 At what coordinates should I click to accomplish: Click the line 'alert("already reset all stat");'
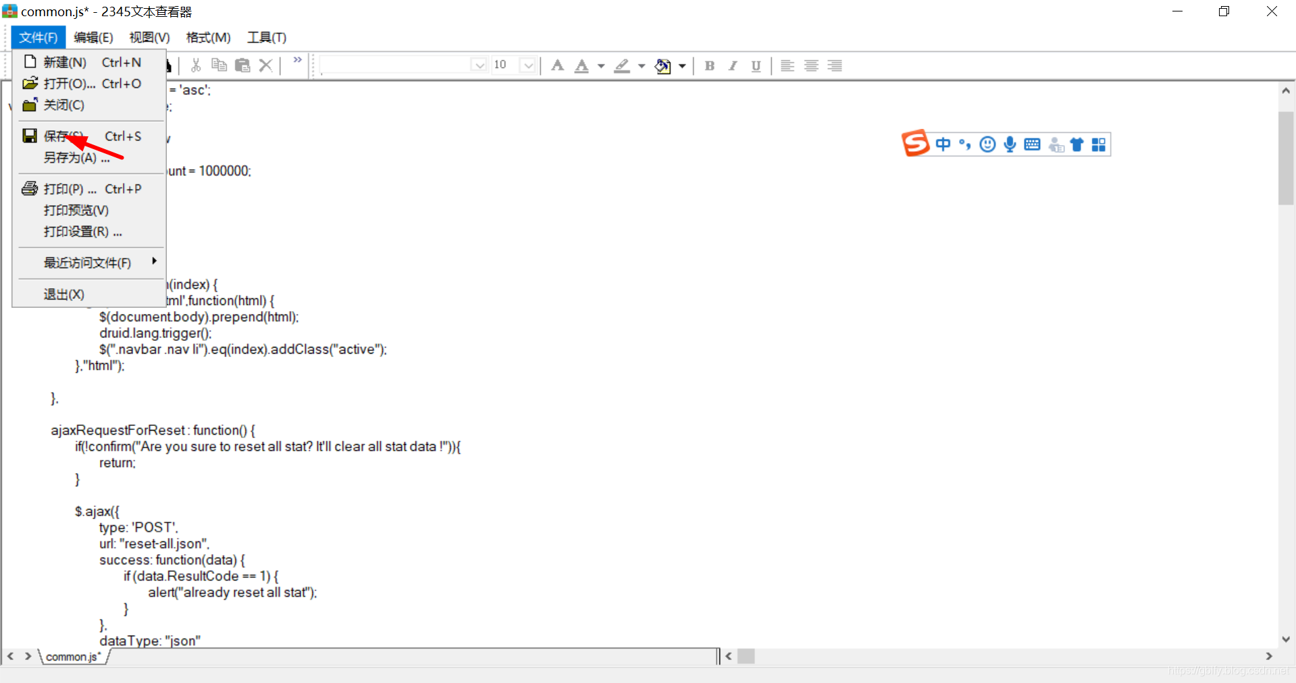click(x=232, y=593)
